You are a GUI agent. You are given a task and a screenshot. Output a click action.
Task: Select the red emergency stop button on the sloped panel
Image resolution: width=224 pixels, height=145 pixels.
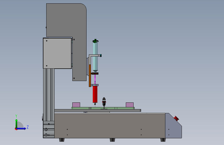(176, 118)
